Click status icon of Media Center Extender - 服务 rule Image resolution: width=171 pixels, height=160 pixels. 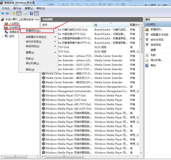click(43, 73)
